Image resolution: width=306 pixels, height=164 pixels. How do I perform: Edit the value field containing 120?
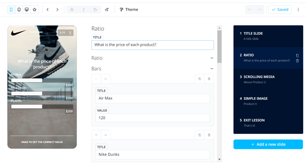[153, 118]
